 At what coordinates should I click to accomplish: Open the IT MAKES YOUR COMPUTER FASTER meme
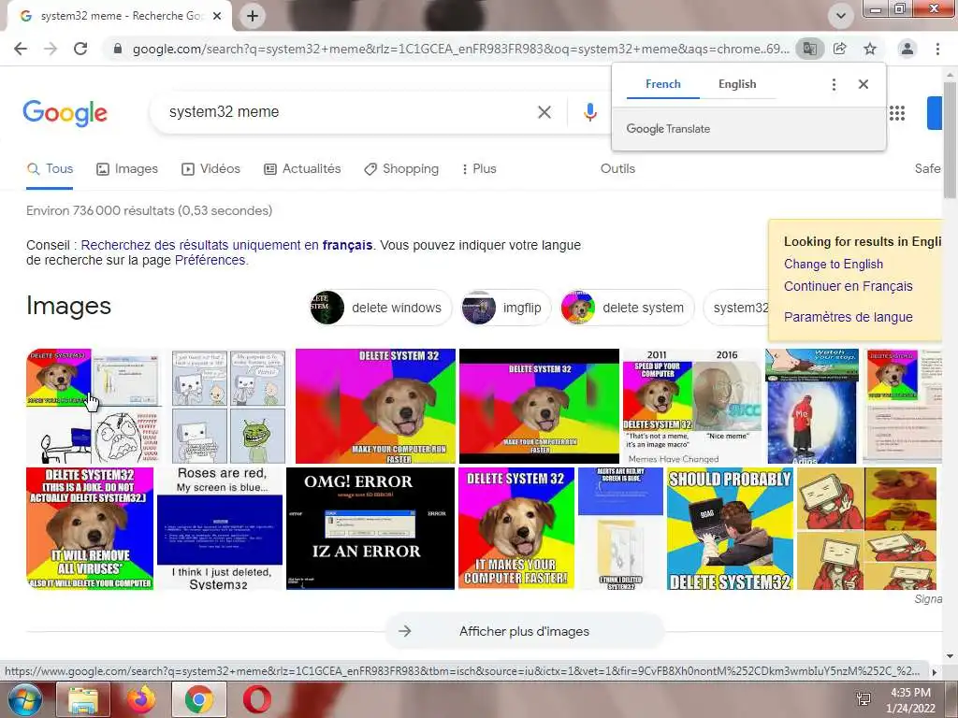pos(516,529)
